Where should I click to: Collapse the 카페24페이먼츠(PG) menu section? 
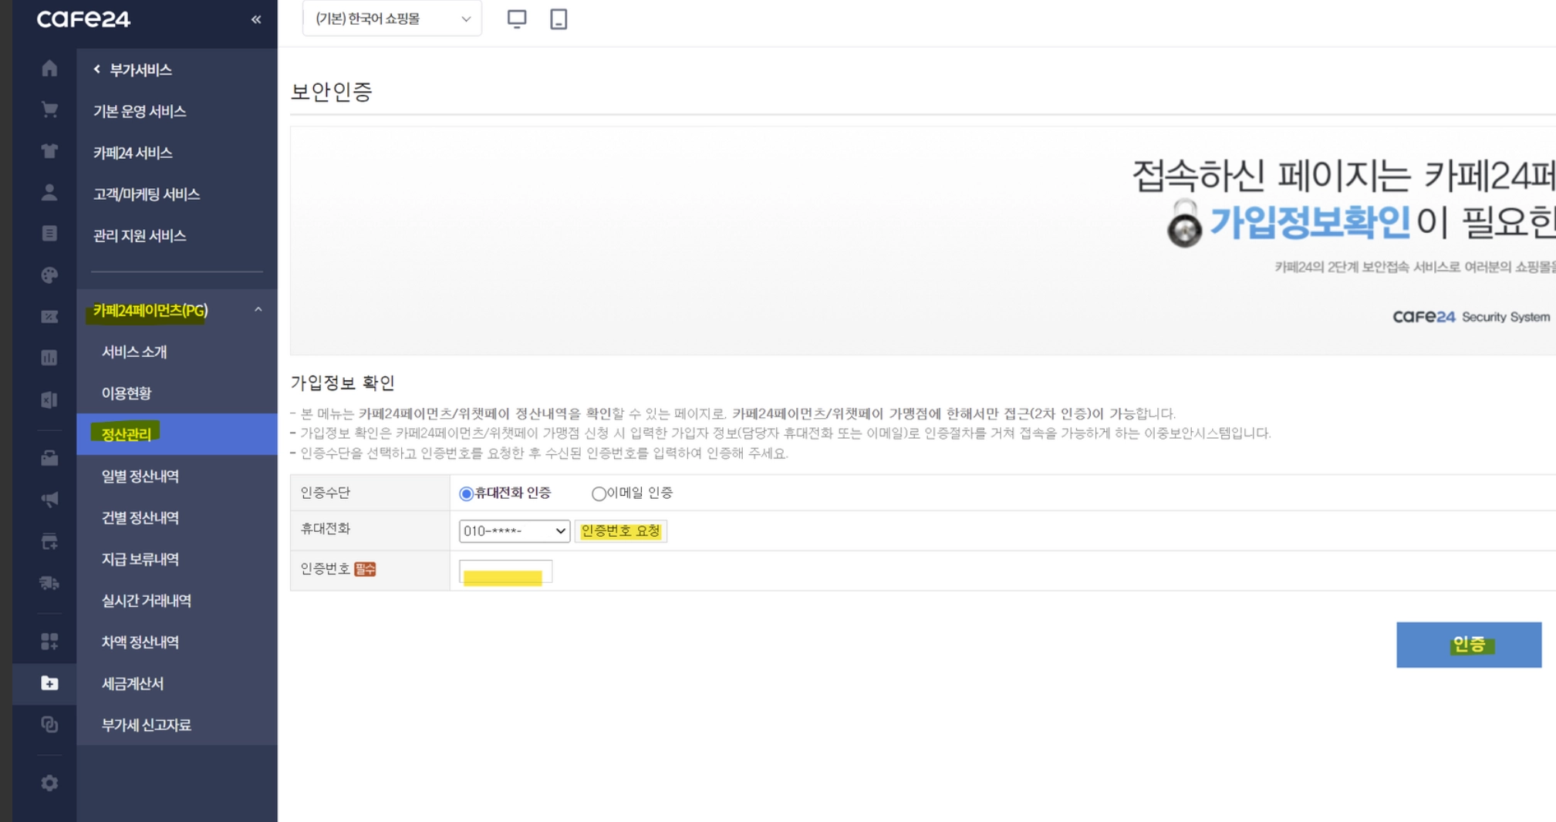pyautogui.click(x=258, y=310)
